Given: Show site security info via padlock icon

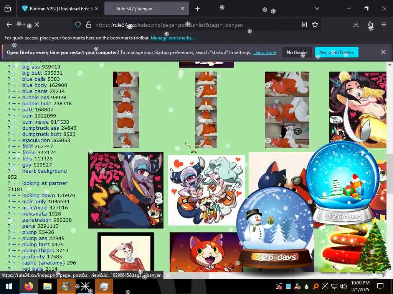Looking at the screenshot, I should 89,25.
